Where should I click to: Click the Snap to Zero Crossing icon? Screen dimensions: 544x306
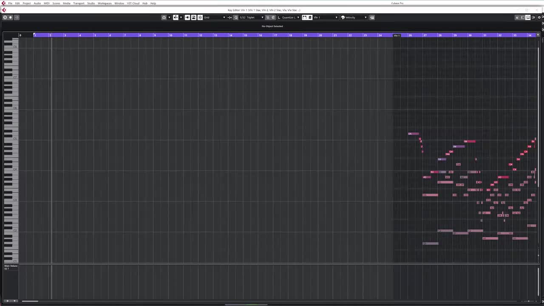pyautogui.click(x=230, y=17)
